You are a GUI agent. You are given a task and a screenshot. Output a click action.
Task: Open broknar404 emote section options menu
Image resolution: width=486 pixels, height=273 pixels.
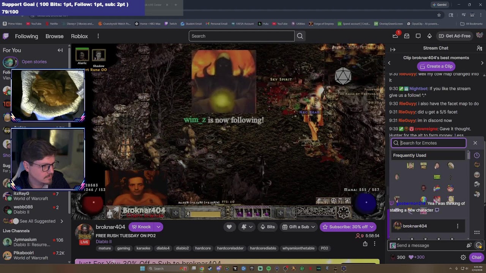click(x=458, y=226)
